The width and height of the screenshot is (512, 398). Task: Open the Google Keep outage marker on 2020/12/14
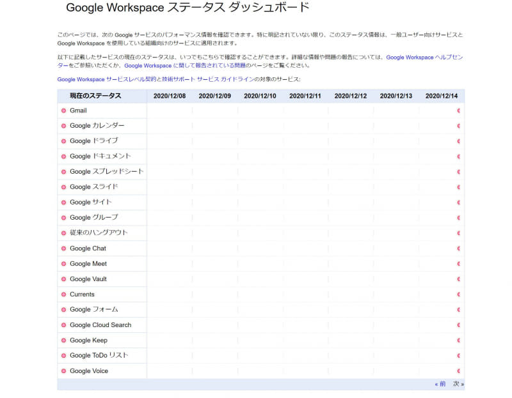(x=459, y=341)
